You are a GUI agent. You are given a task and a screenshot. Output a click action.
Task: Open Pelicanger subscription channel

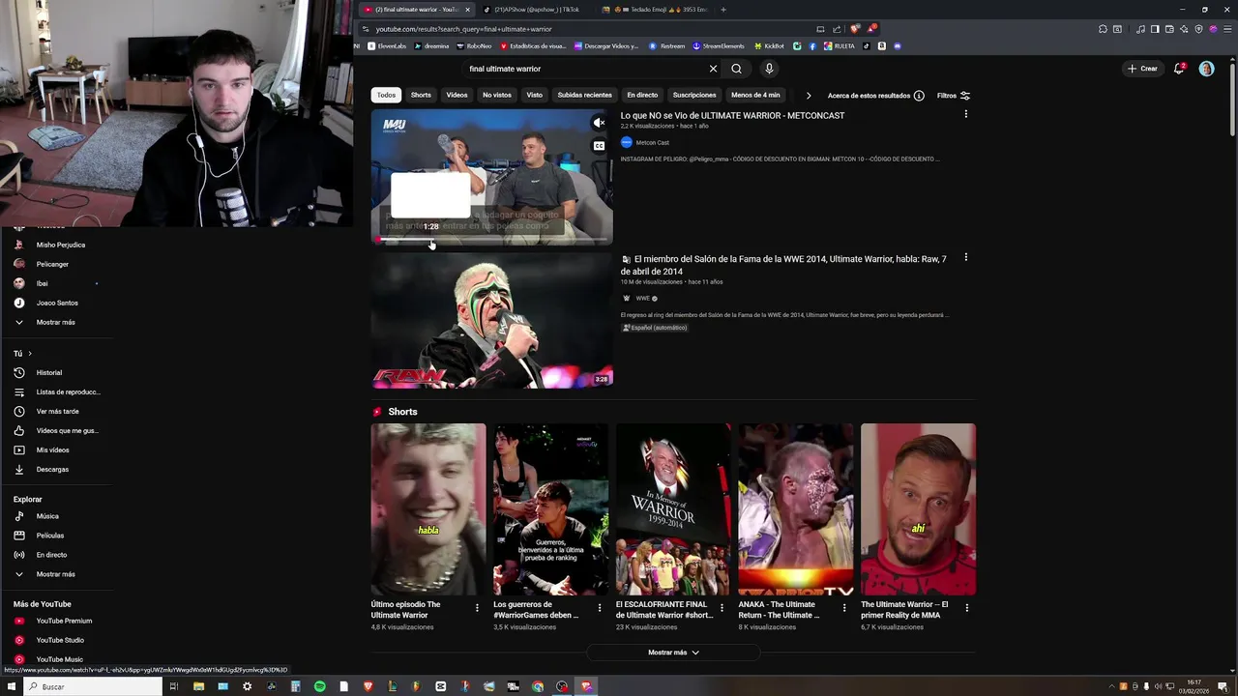coord(52,264)
